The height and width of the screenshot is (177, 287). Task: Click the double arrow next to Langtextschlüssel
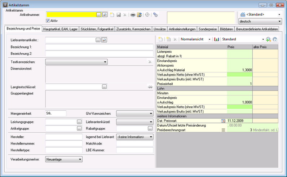coord(150,87)
